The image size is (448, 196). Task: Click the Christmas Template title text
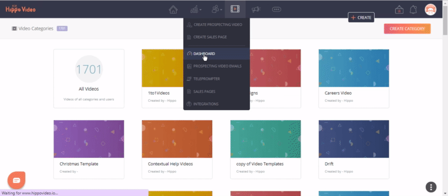coord(79,164)
